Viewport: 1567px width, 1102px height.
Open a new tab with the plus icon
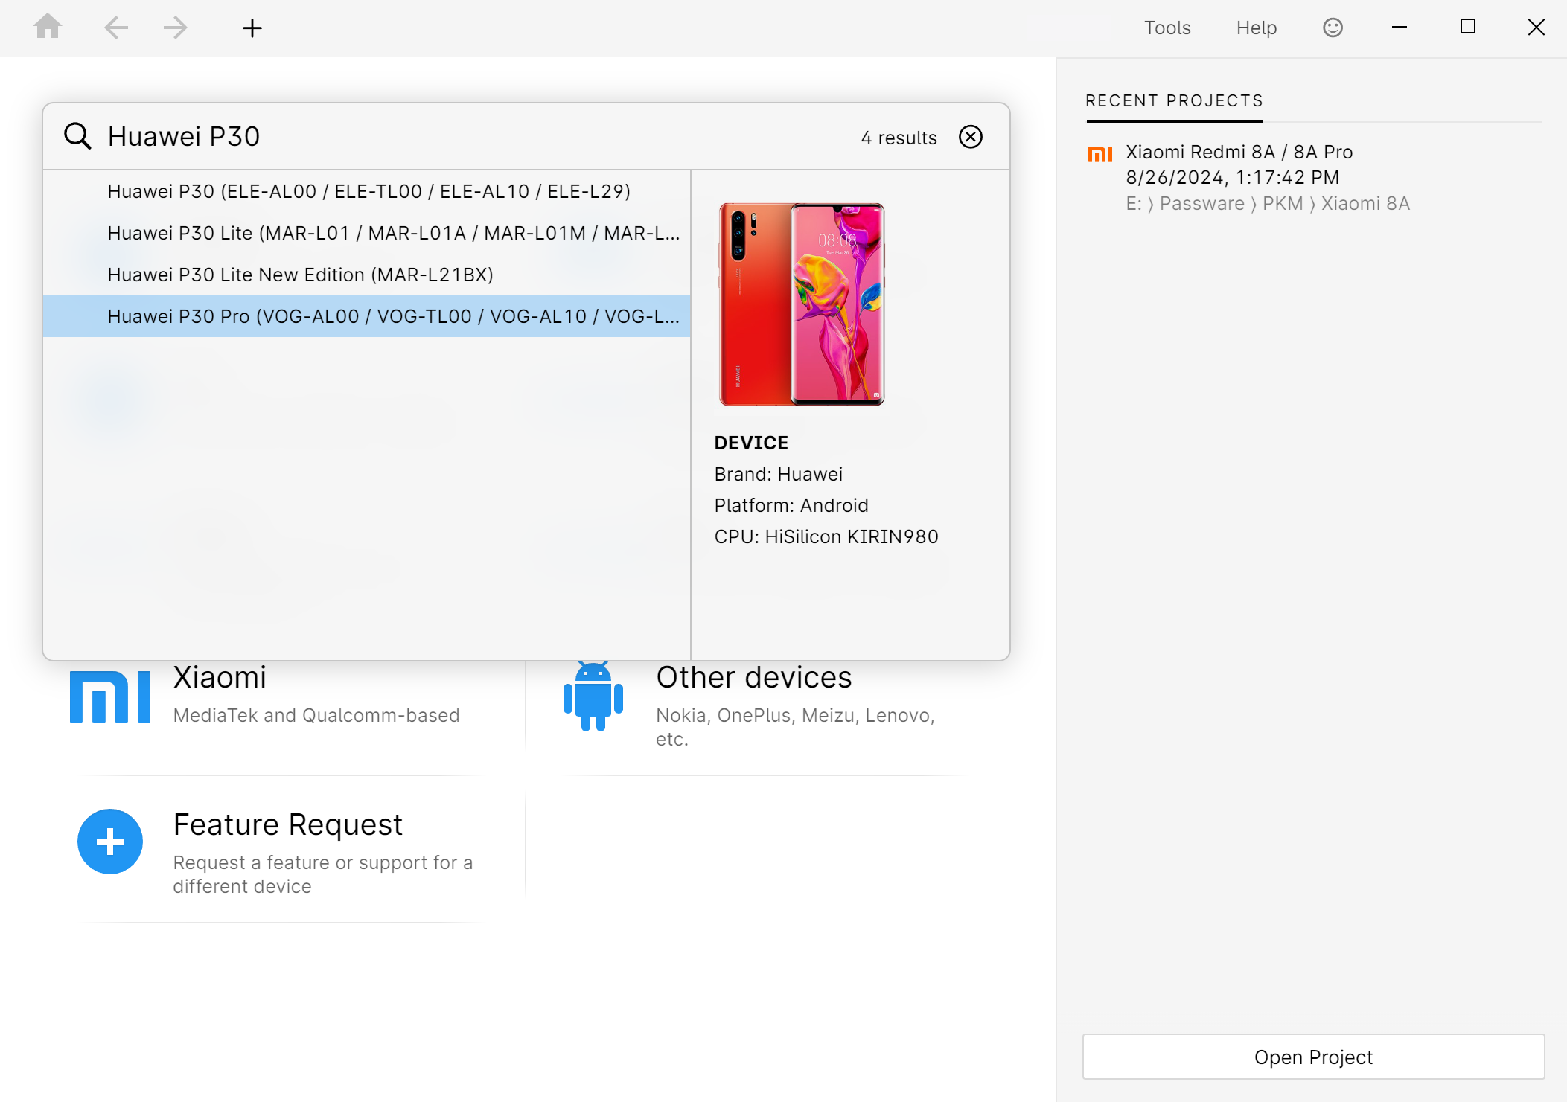click(252, 28)
